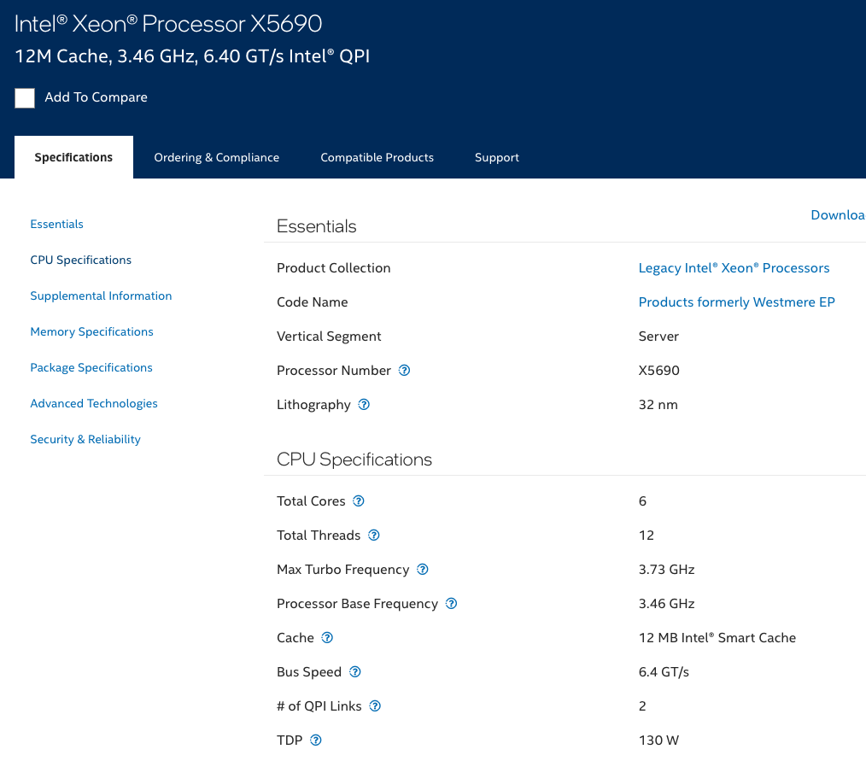
Task: Navigate to Security & Reliability section
Action: pyautogui.click(x=85, y=440)
